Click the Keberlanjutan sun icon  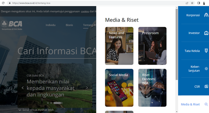point(206,69)
